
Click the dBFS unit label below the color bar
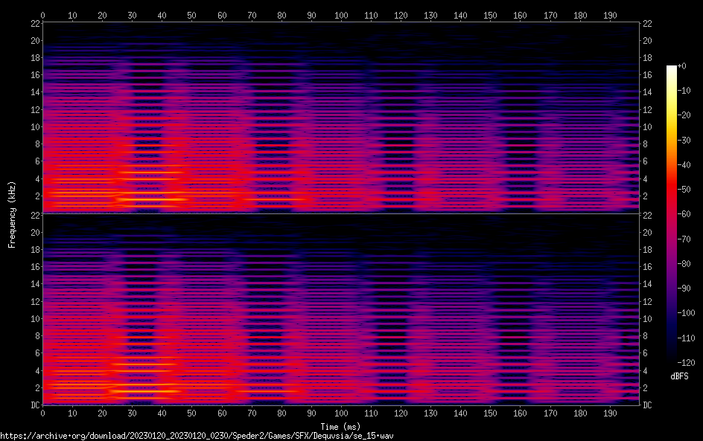(679, 377)
